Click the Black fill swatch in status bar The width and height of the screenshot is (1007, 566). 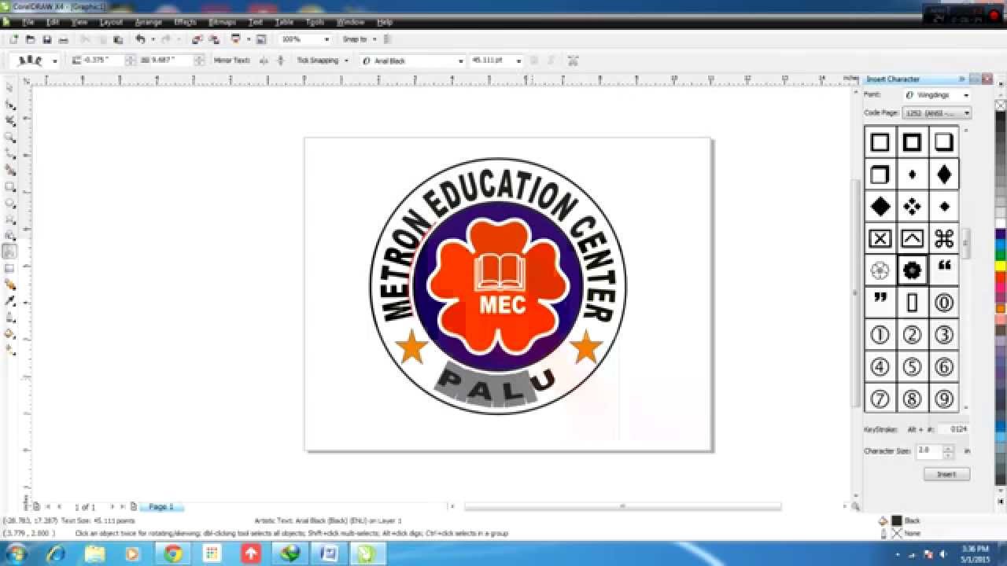[x=897, y=520]
